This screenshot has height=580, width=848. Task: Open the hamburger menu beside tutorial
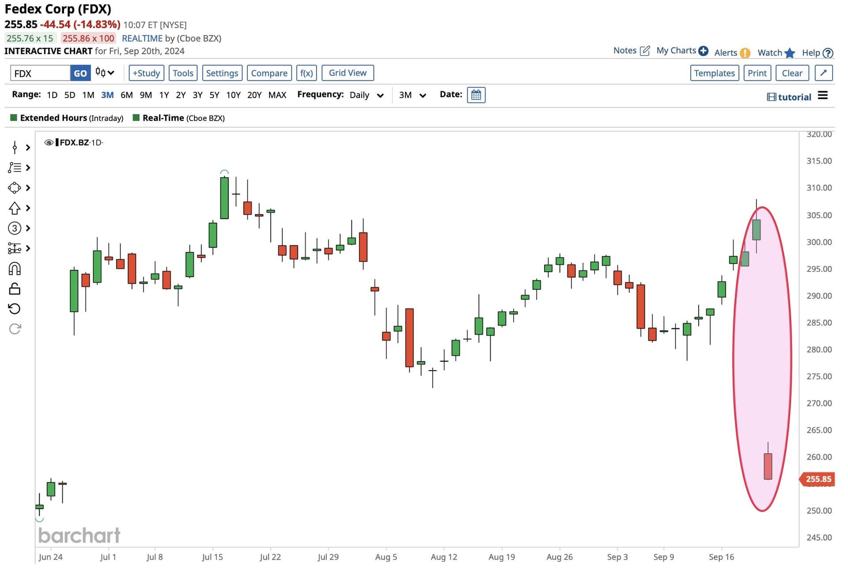[x=823, y=95]
